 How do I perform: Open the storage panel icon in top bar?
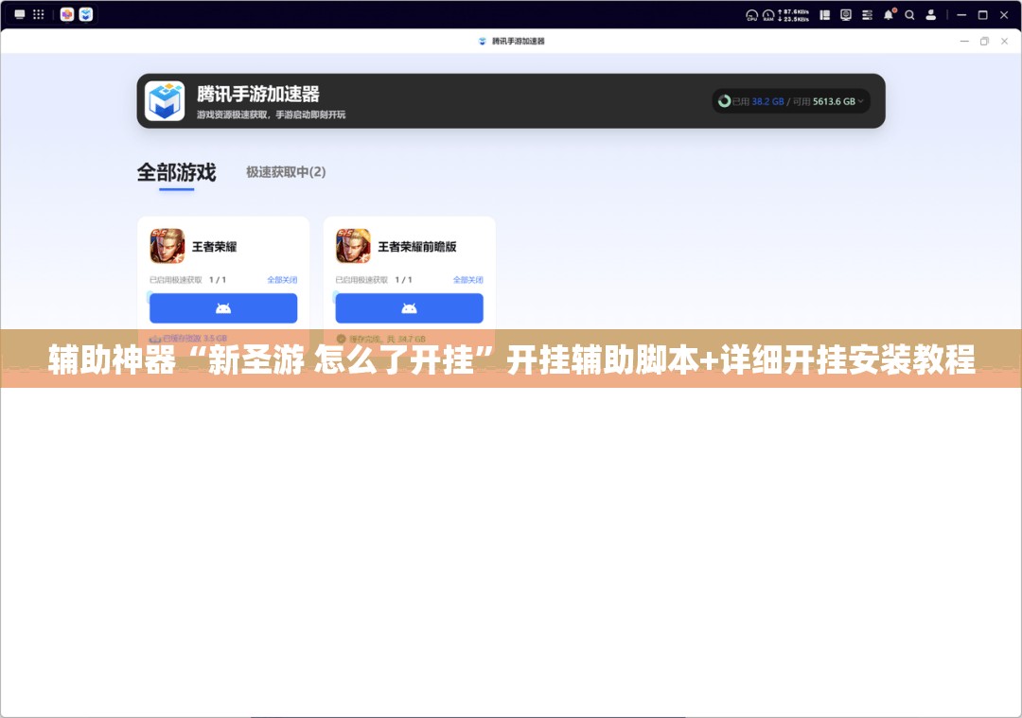point(824,15)
